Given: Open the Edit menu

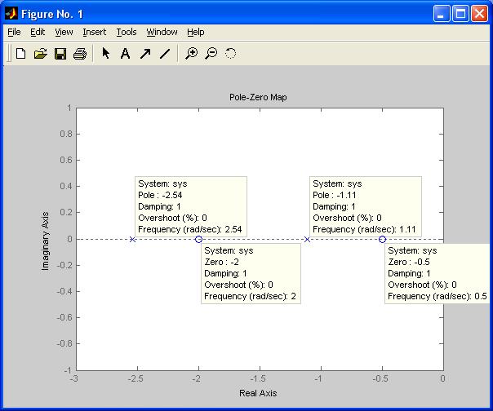Looking at the screenshot, I should point(38,32).
